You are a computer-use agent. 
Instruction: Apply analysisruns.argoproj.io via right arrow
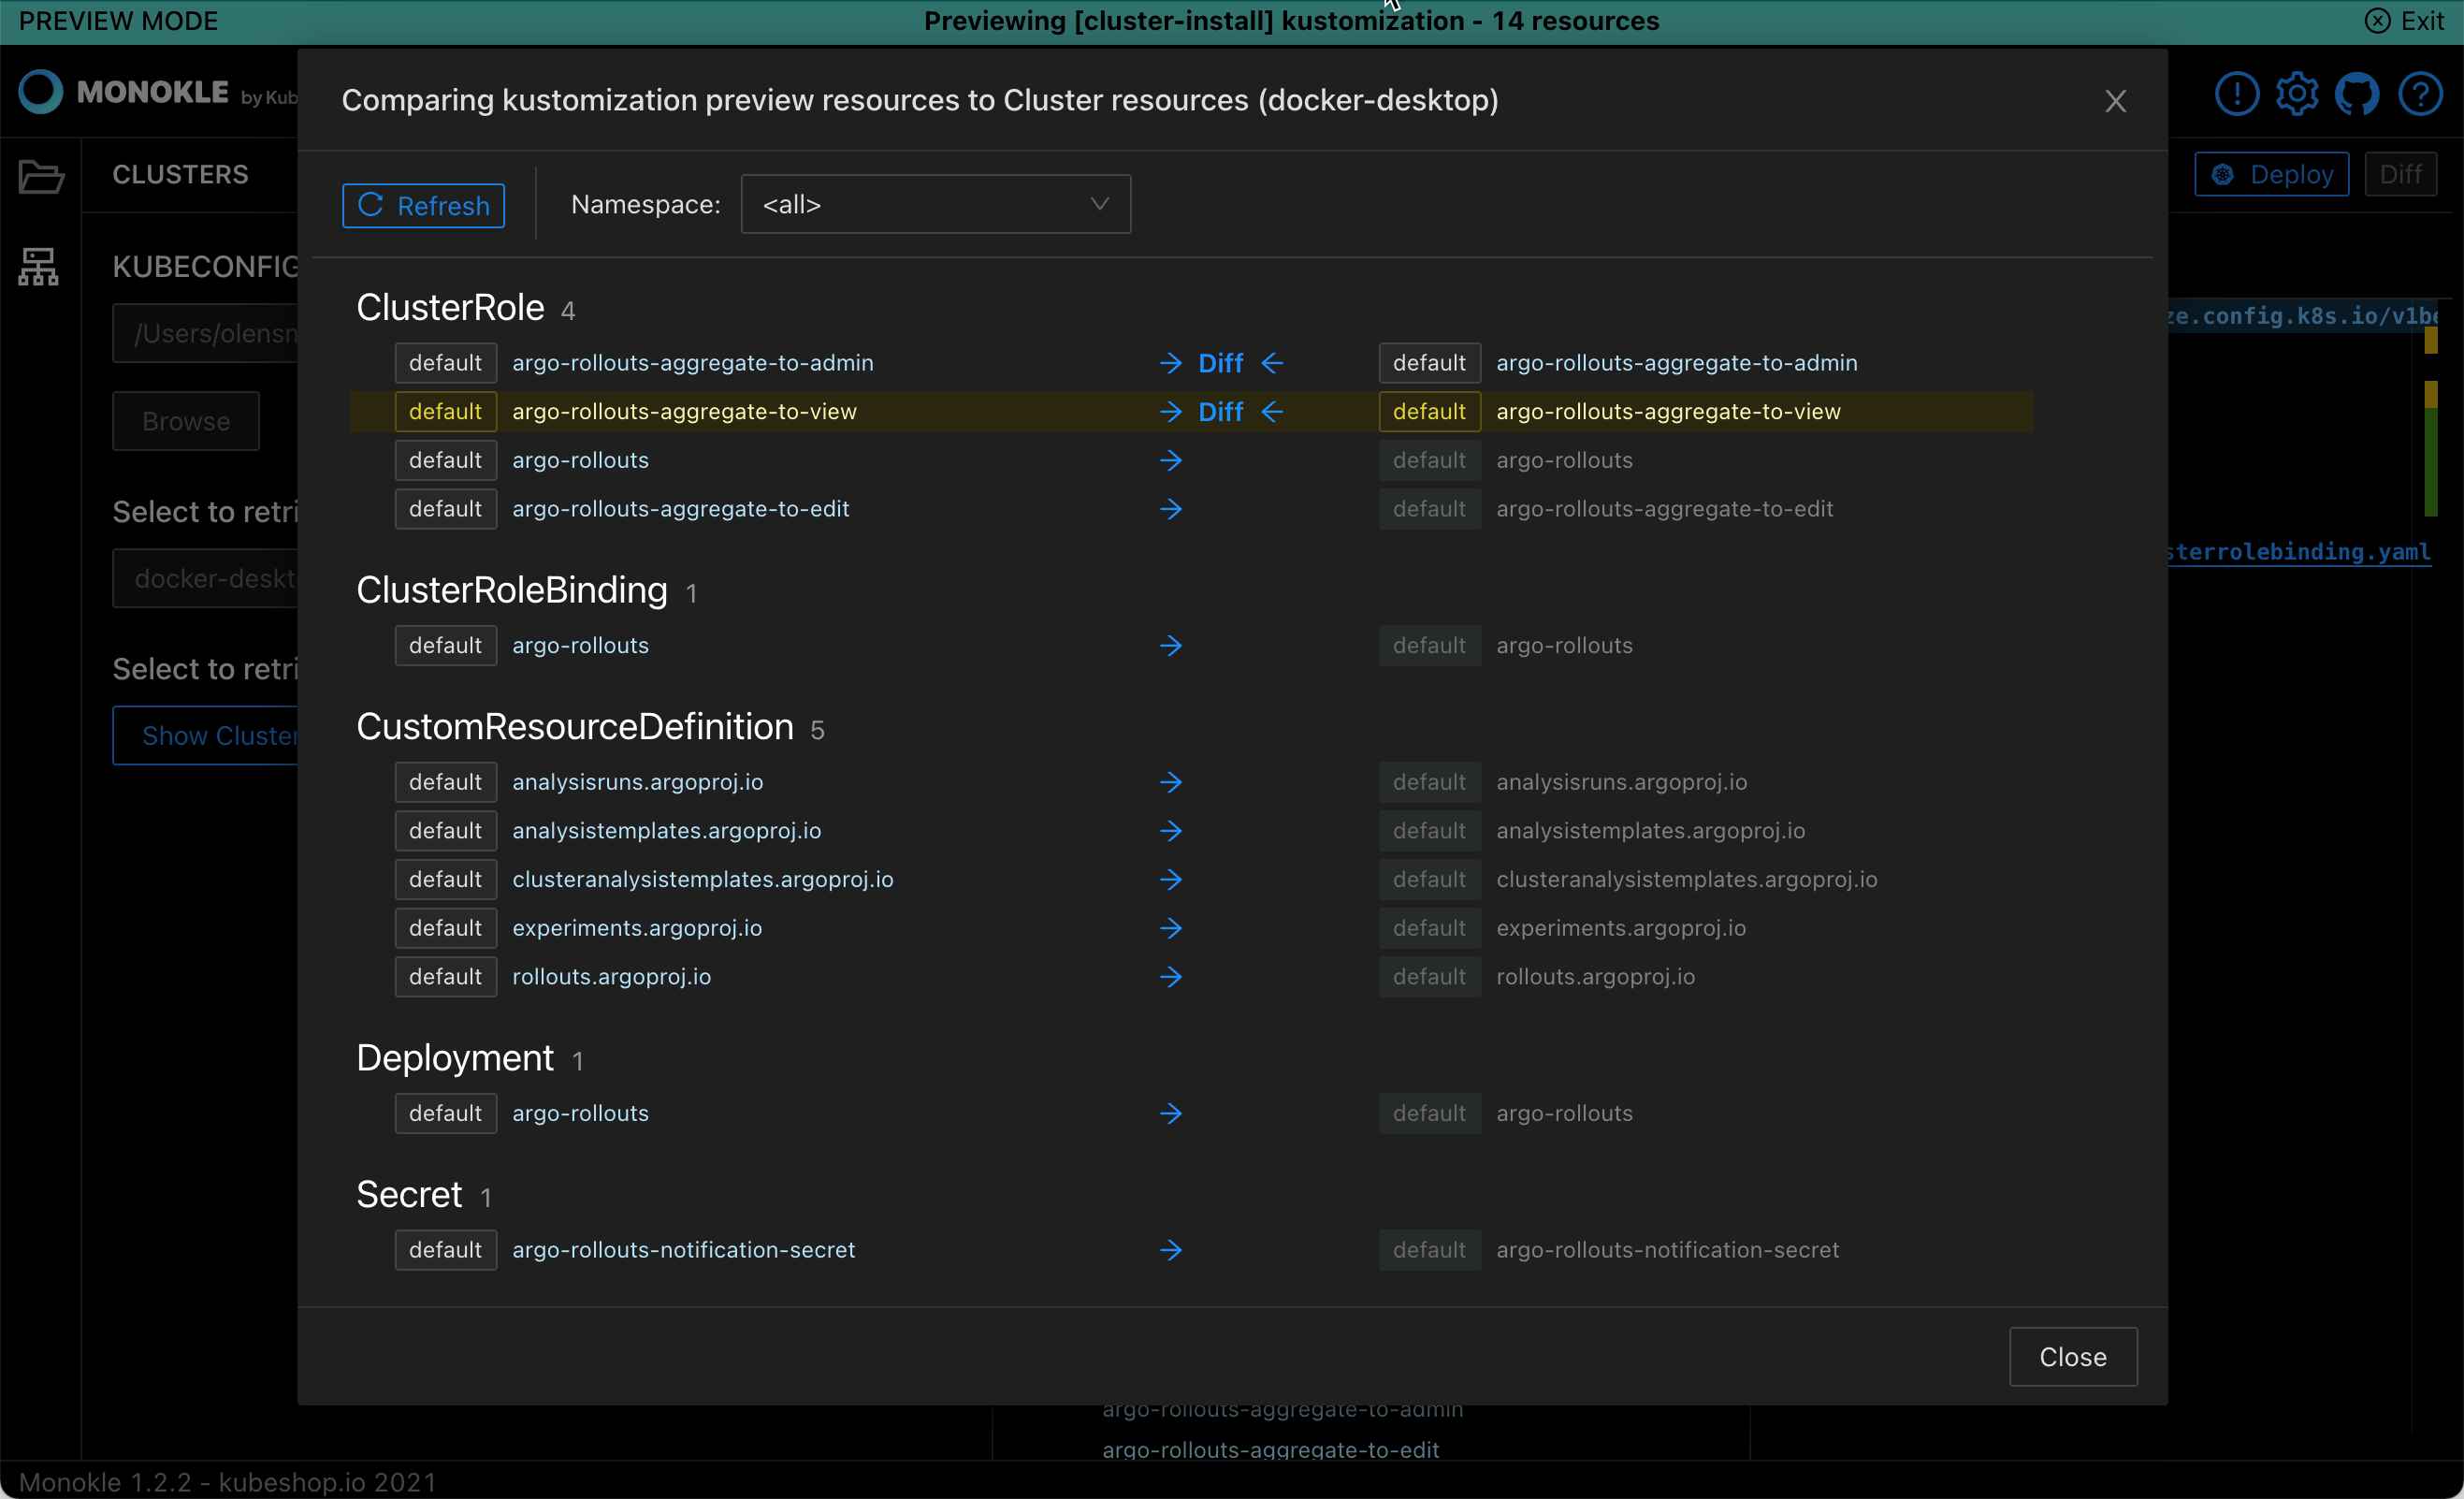click(1171, 782)
